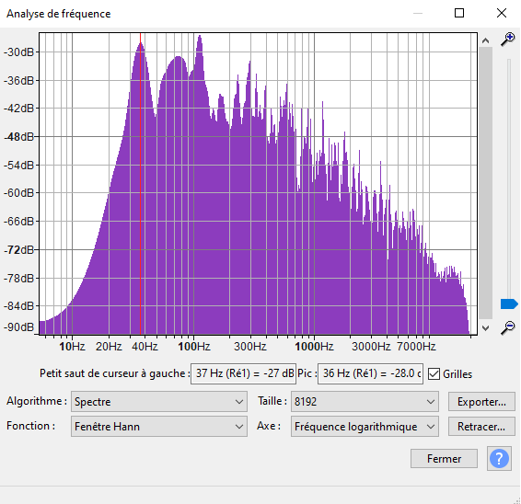Open the Taille dropdown showing 8192
Image resolution: width=521 pixels, height=504 pixels.
pos(365,401)
